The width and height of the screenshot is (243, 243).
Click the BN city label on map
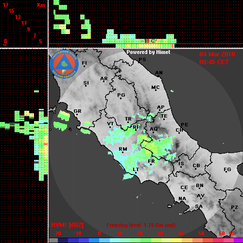(200, 185)
